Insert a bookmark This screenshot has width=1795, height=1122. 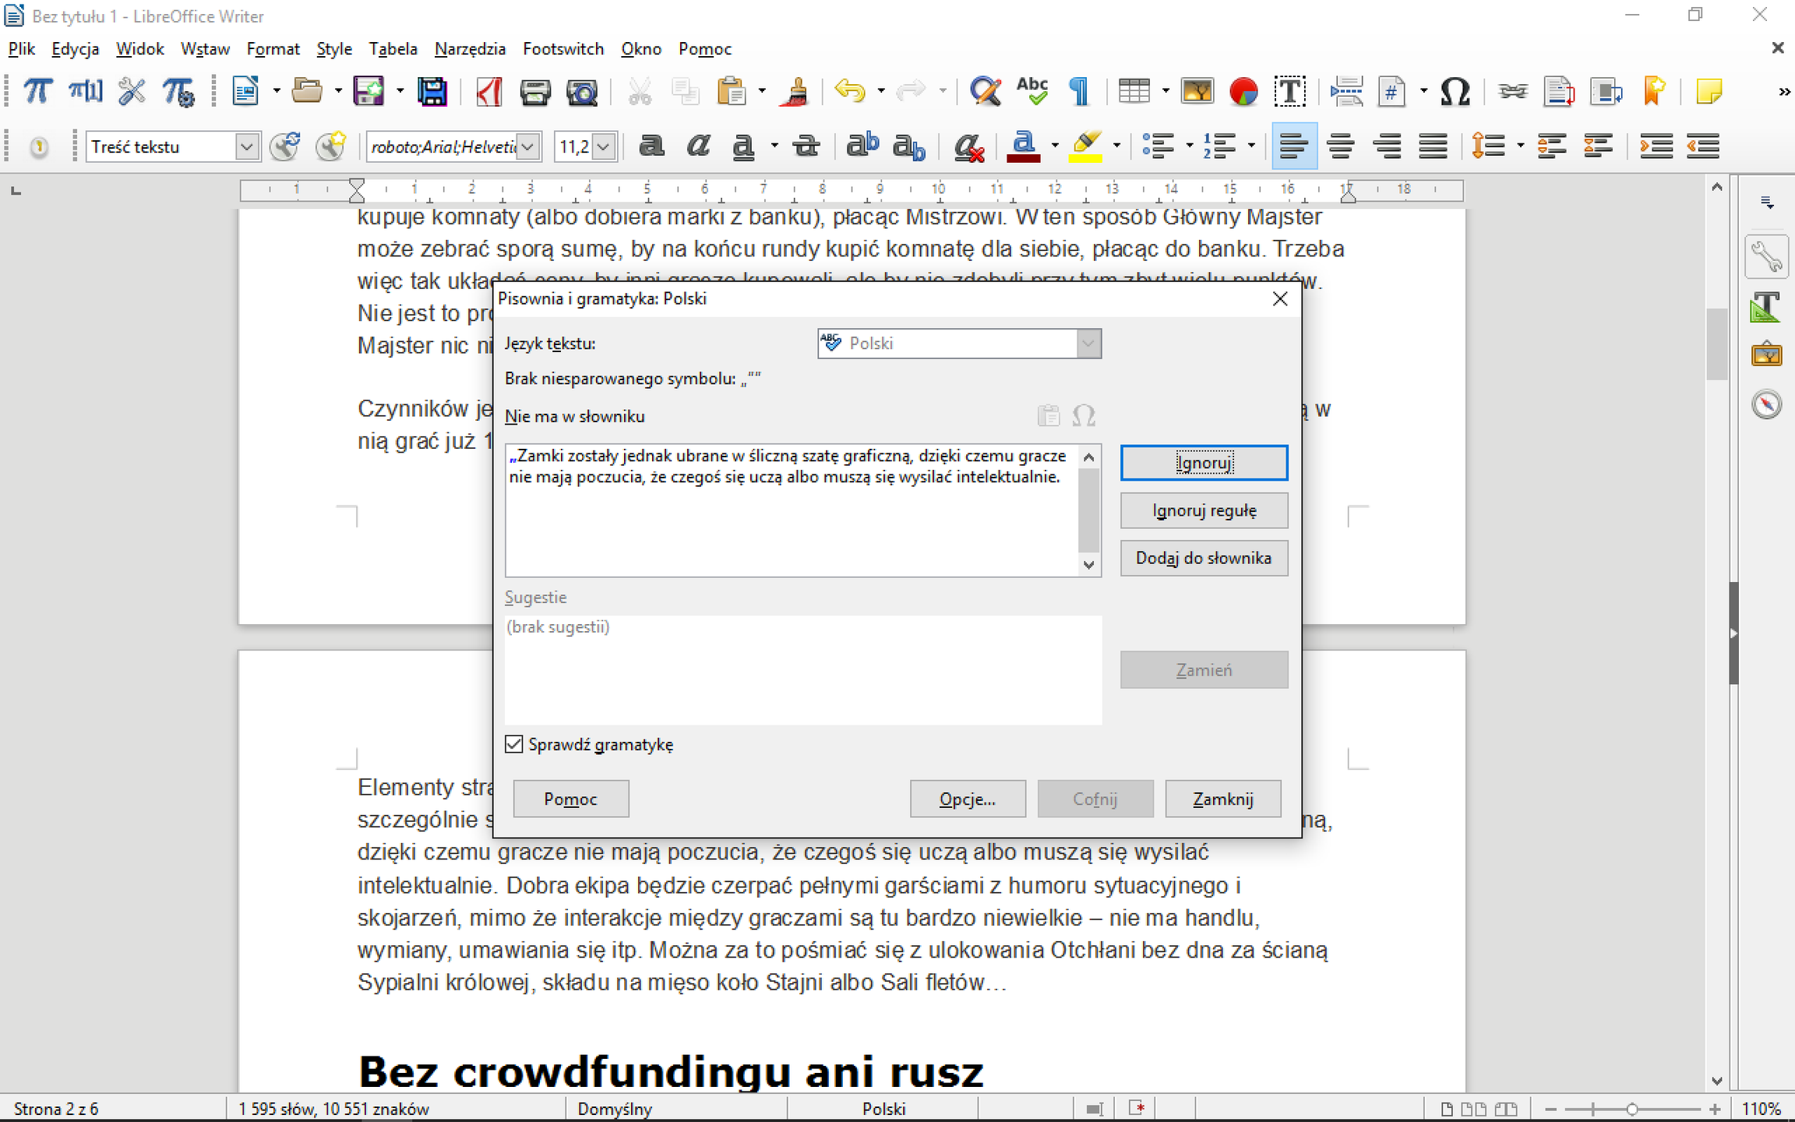(x=1654, y=91)
